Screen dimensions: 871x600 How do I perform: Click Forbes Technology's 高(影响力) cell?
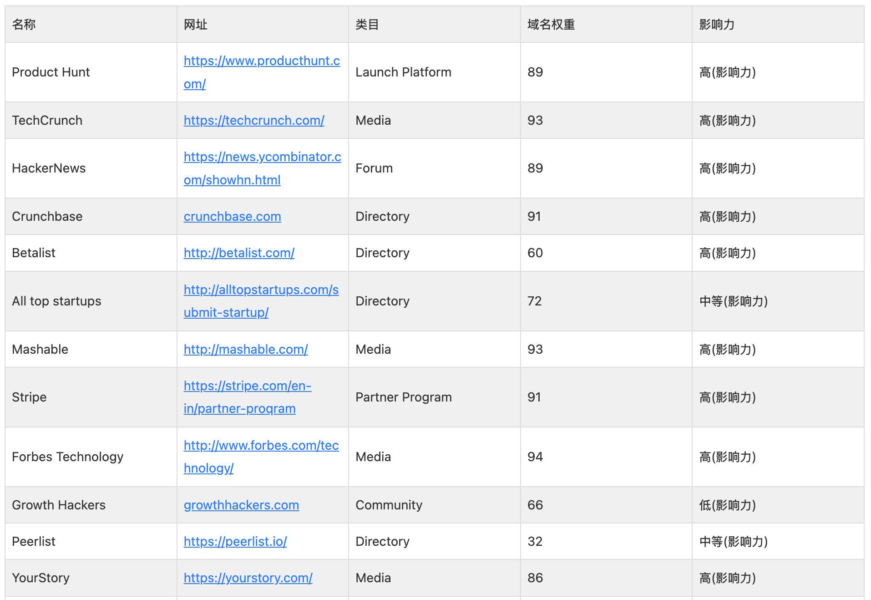pyautogui.click(x=778, y=457)
